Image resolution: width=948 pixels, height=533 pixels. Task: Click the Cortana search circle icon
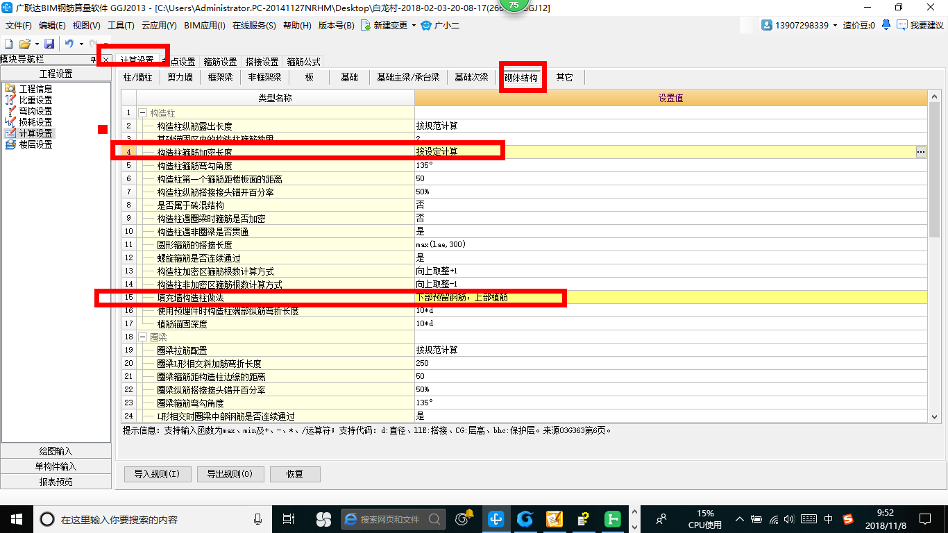coord(47,518)
